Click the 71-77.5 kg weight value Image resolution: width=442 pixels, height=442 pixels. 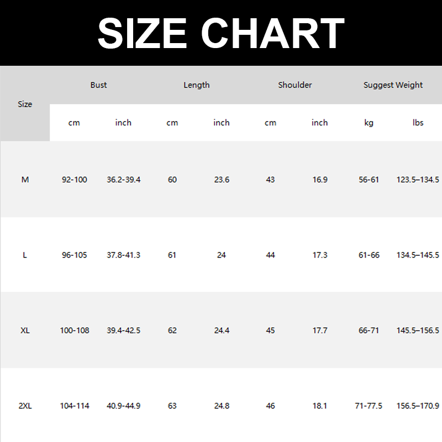[x=369, y=406]
